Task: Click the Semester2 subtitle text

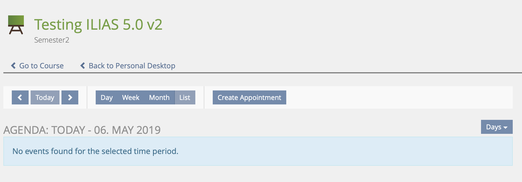Action: coord(52,40)
